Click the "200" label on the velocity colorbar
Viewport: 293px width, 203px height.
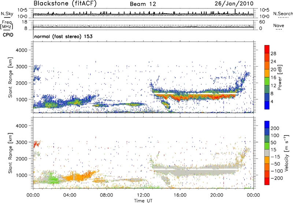275,128
